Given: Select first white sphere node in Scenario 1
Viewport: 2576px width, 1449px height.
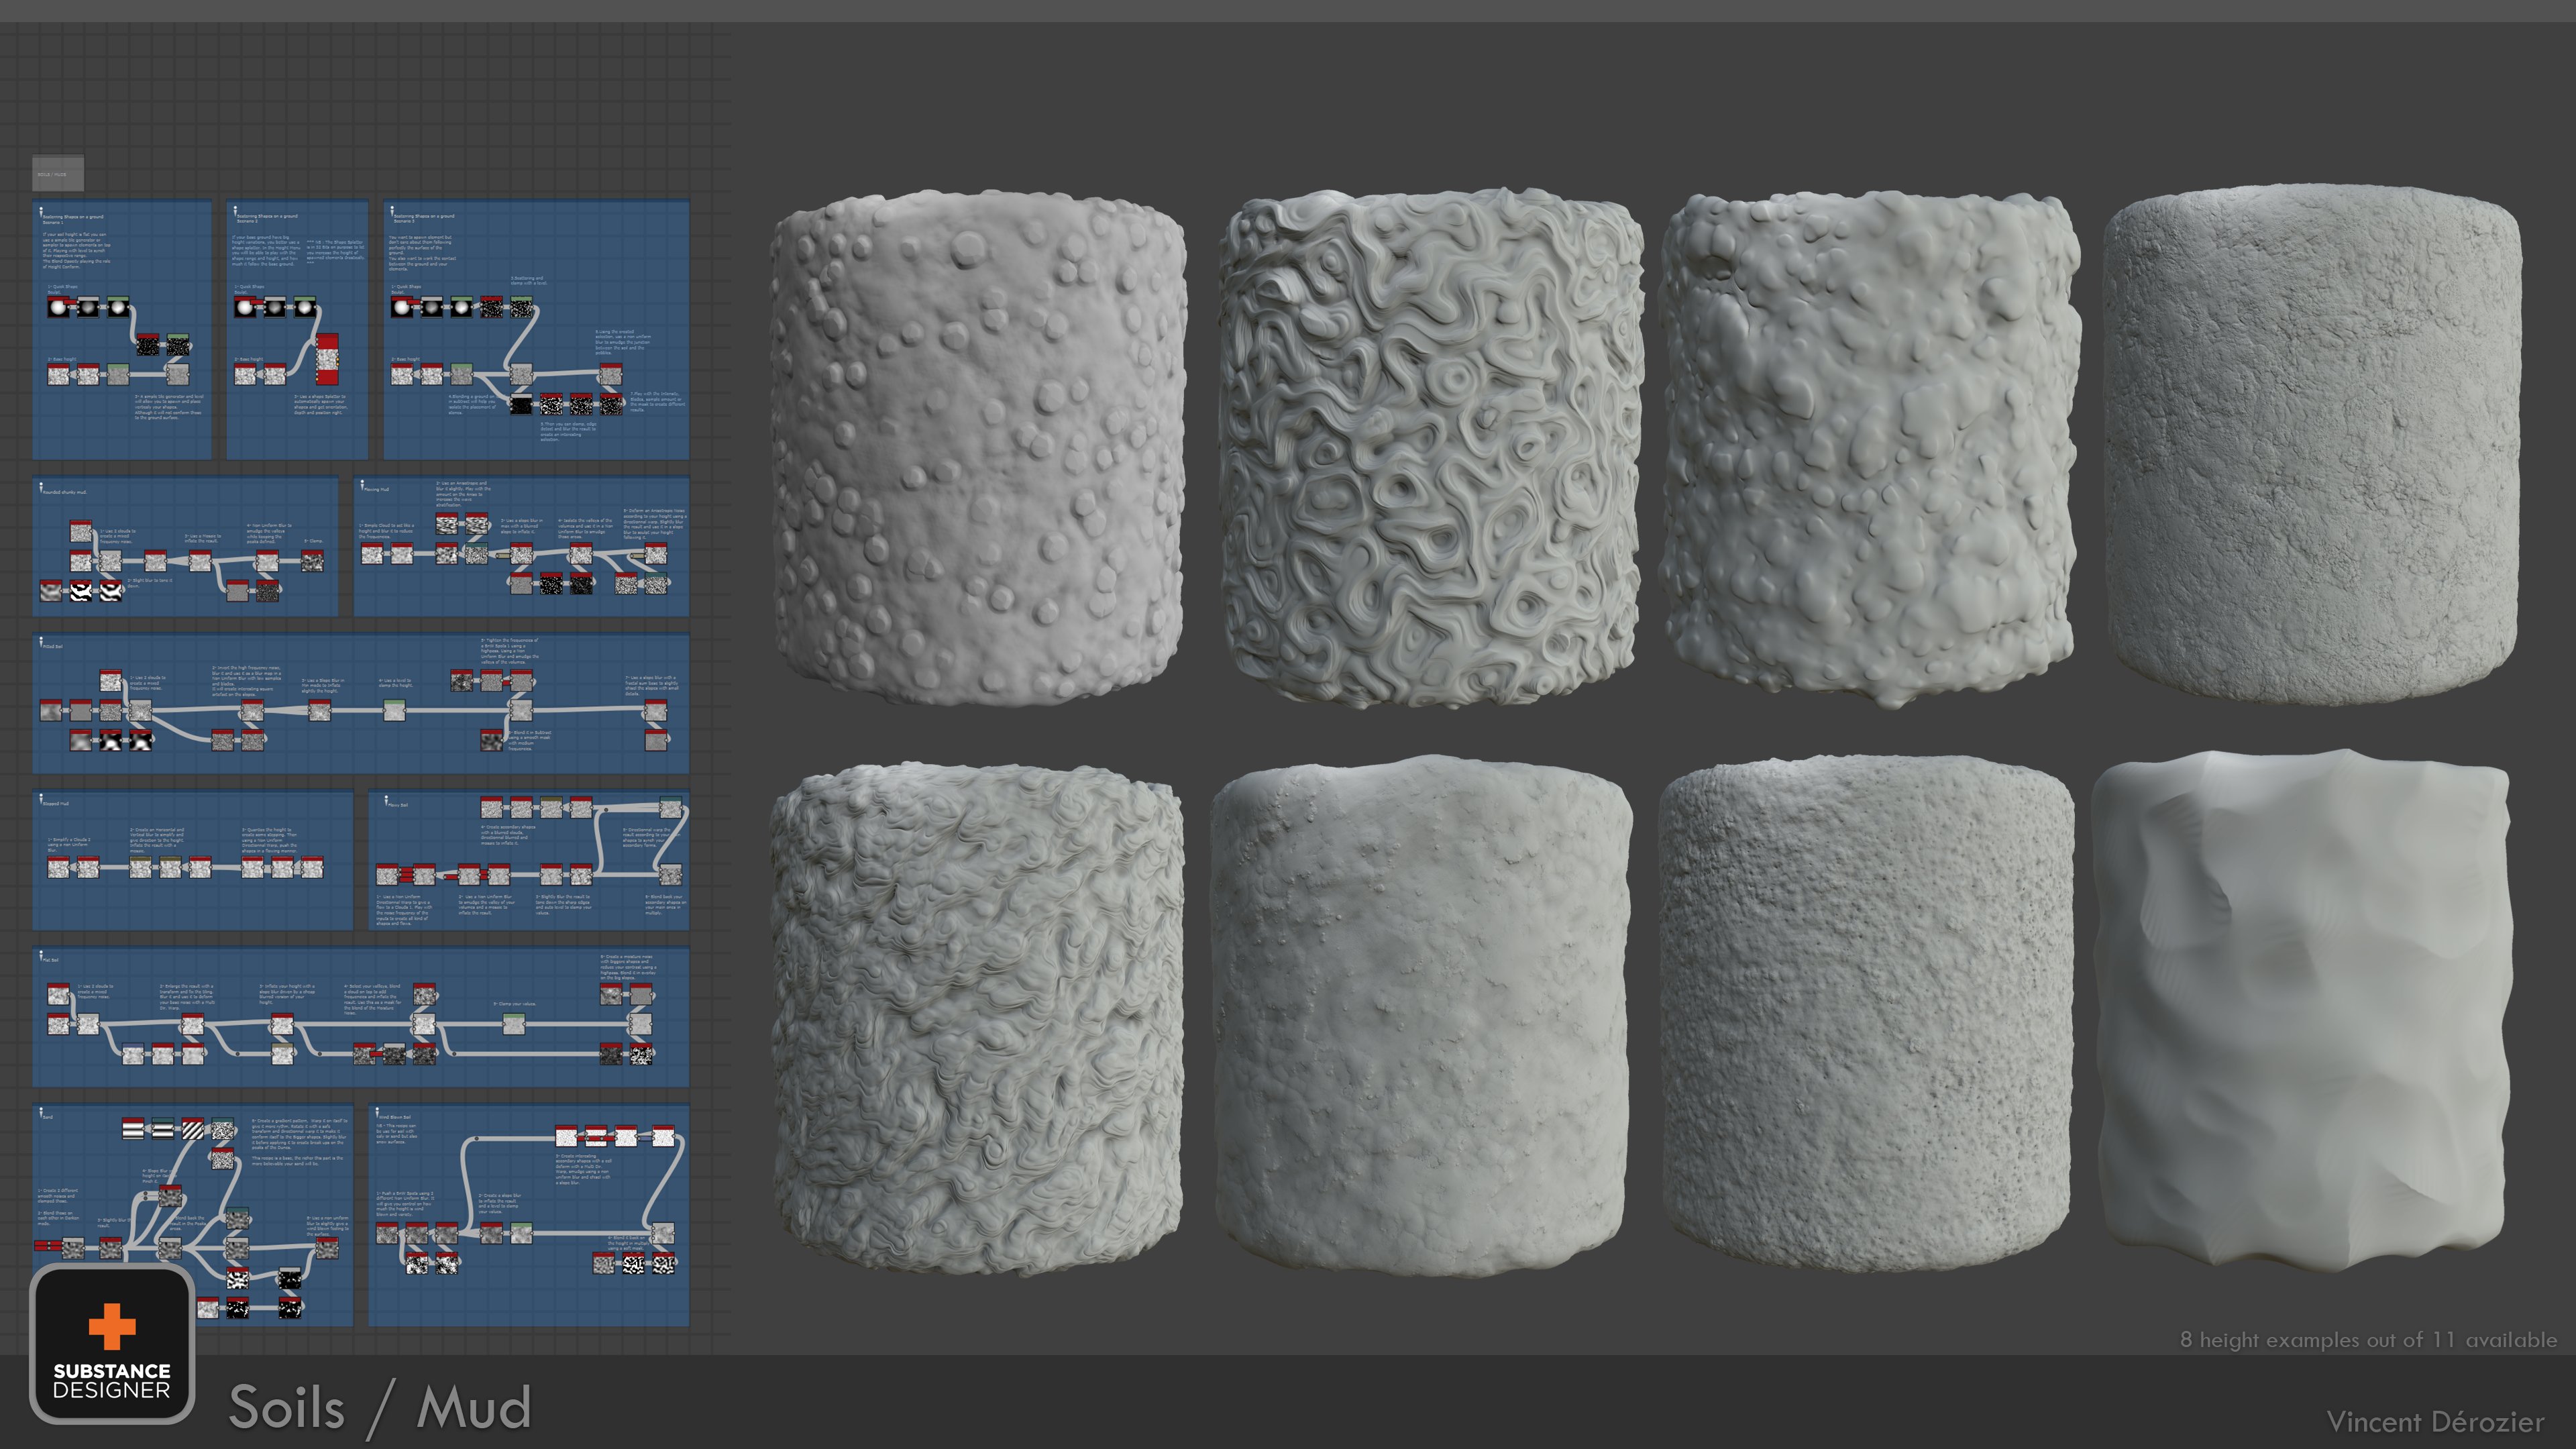Looking at the screenshot, I should tap(58, 307).
